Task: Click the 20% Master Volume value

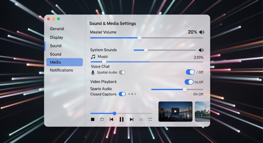Action: pyautogui.click(x=192, y=32)
